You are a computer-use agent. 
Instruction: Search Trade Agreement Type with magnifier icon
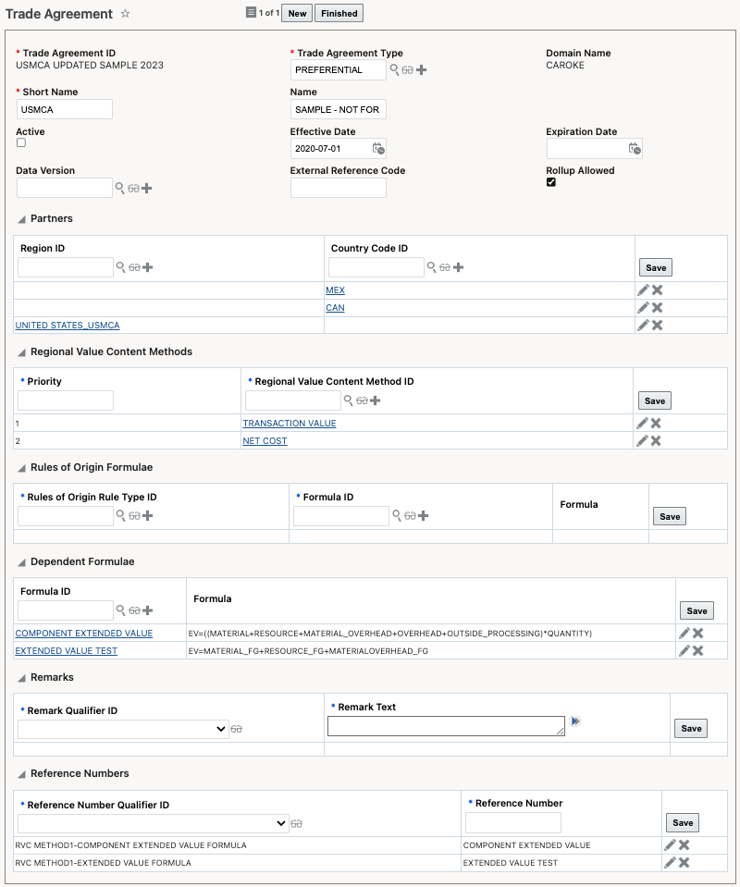[x=394, y=69]
